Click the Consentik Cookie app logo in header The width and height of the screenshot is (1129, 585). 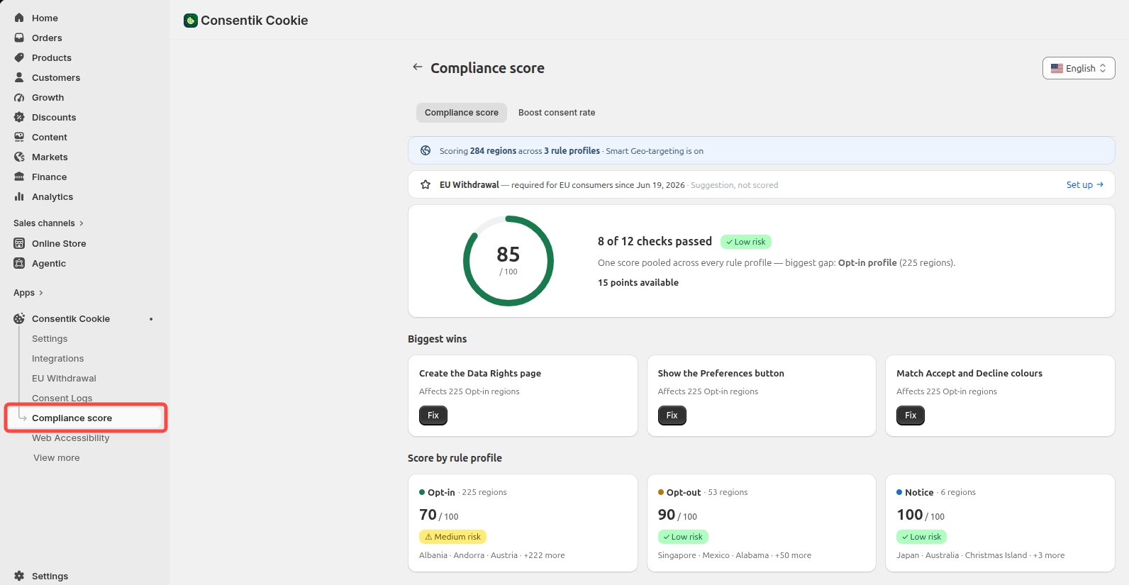(x=190, y=21)
